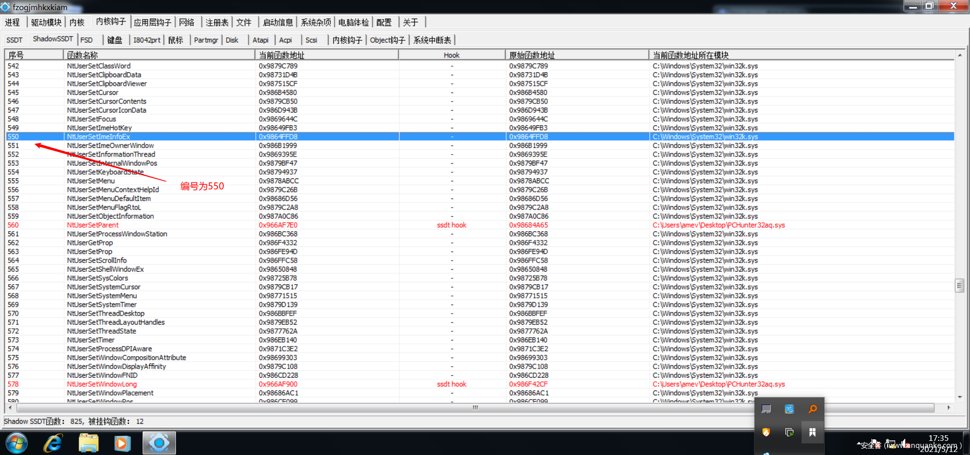Click the gray monitor tray icon

point(766,409)
